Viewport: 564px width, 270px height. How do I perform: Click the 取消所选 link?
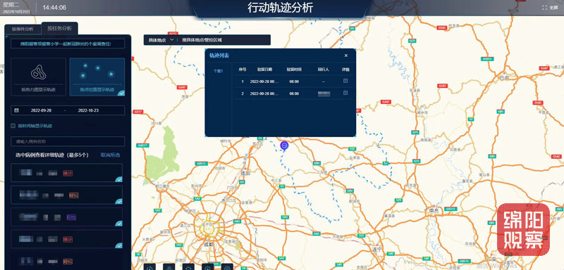point(111,155)
